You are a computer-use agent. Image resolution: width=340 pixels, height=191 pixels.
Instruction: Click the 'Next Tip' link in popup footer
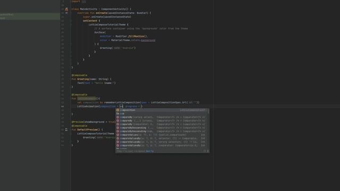[x=150, y=151]
